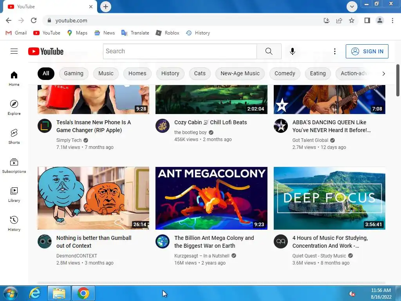Click the YouTube search input field
Viewport: 401px width, 301px height.
(180, 51)
